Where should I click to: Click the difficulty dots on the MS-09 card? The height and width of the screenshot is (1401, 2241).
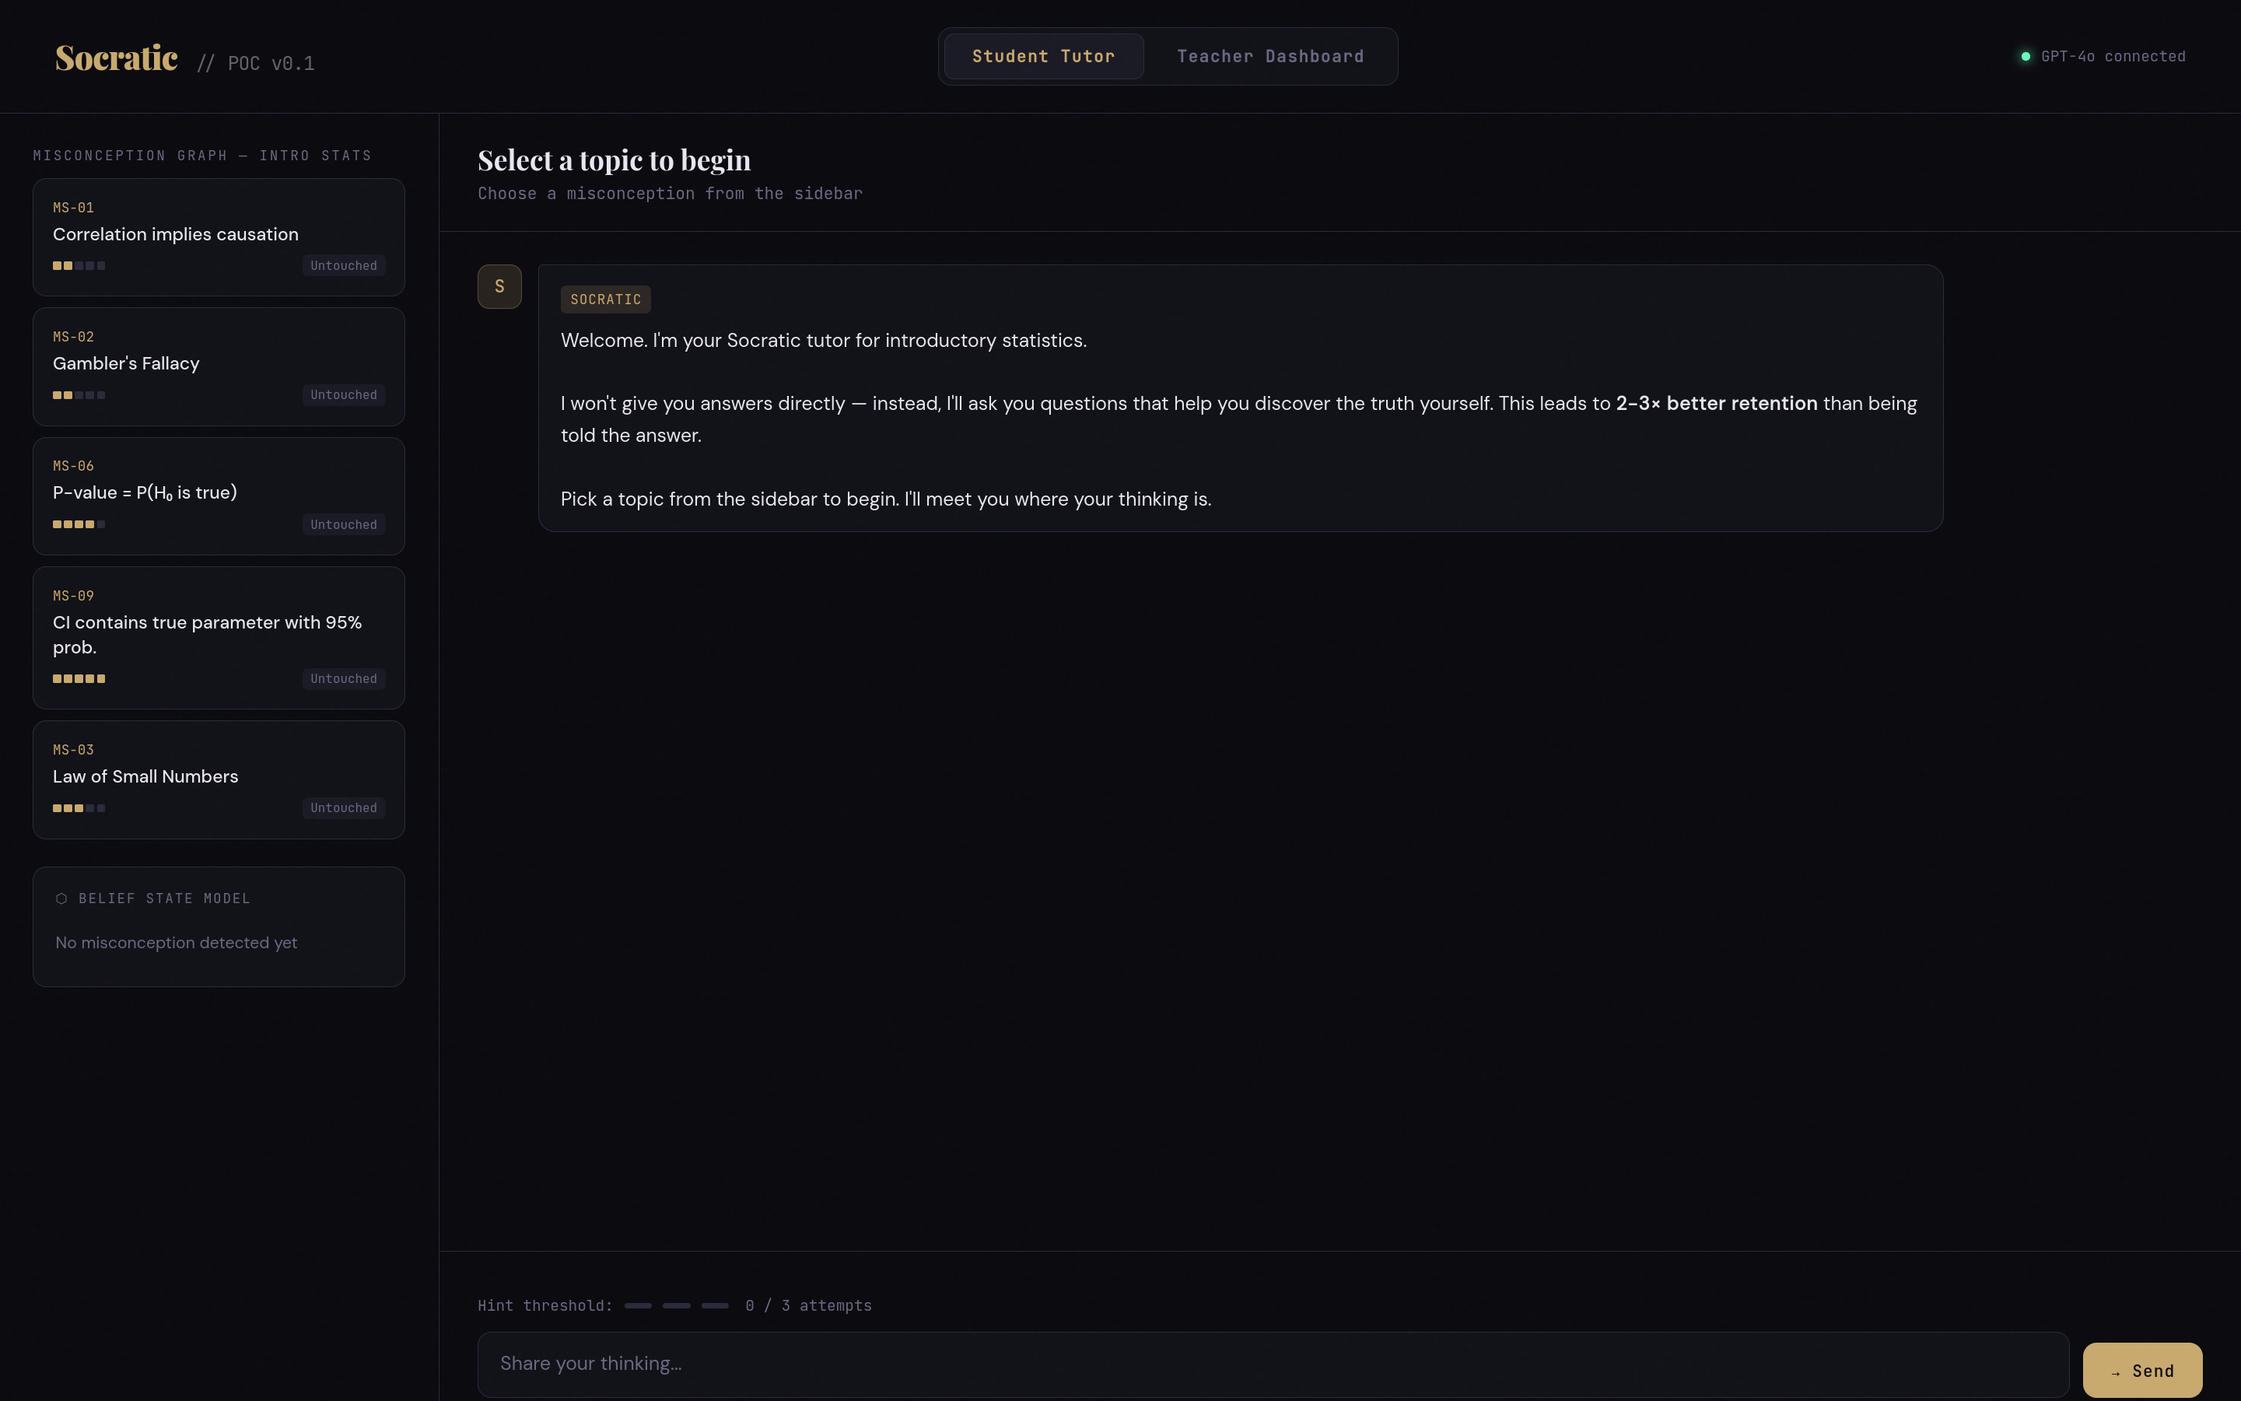(79, 679)
